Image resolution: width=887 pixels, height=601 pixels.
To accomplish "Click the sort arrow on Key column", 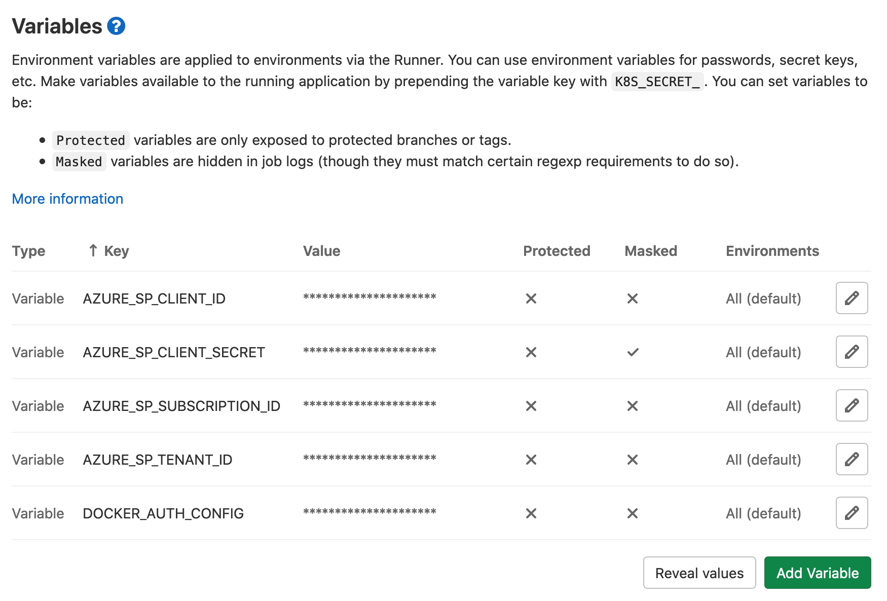I will click(x=92, y=250).
